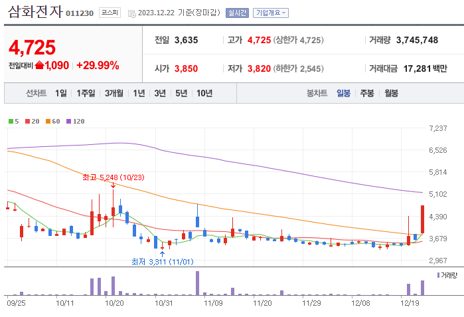Select the 10년 line chart tab
The image size is (464, 317).
pos(204,93)
